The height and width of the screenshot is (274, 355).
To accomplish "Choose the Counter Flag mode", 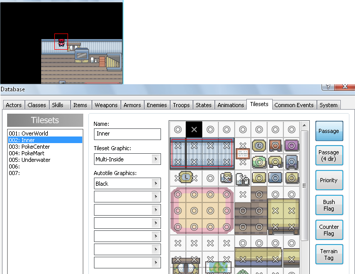I will click(329, 230).
